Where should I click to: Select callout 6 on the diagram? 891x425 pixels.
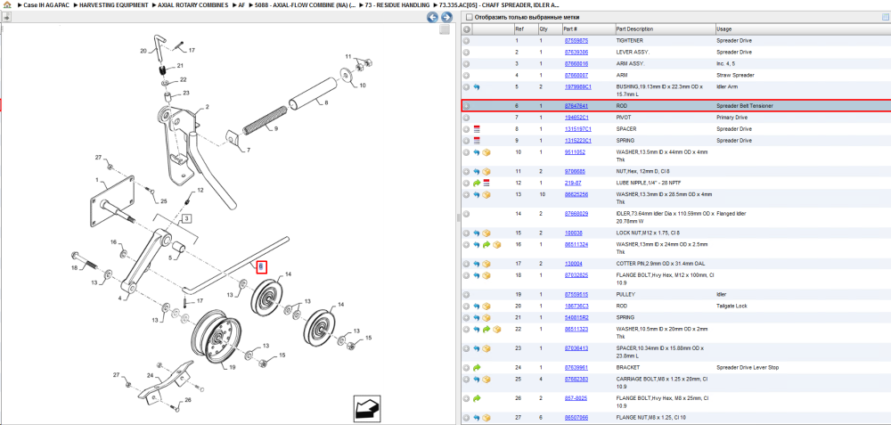click(261, 266)
